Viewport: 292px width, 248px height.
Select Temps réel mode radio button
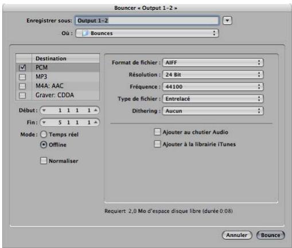pos(44,134)
